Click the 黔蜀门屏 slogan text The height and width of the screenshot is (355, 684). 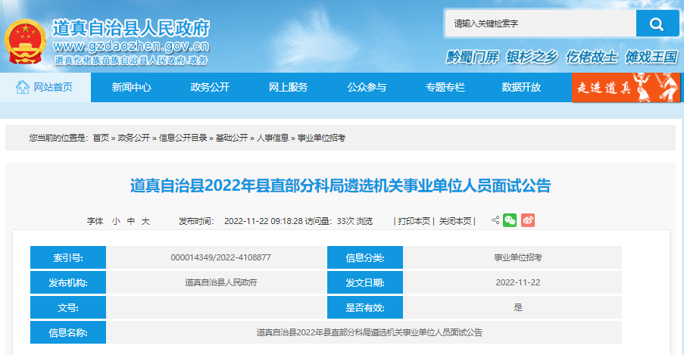[x=473, y=57]
